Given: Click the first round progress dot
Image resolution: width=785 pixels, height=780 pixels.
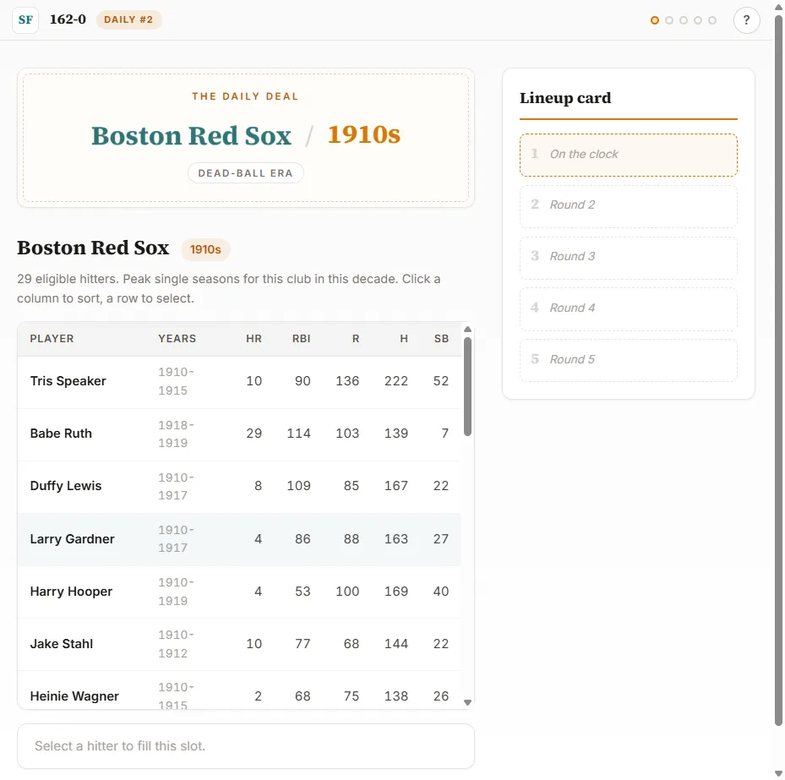Looking at the screenshot, I should (x=654, y=20).
